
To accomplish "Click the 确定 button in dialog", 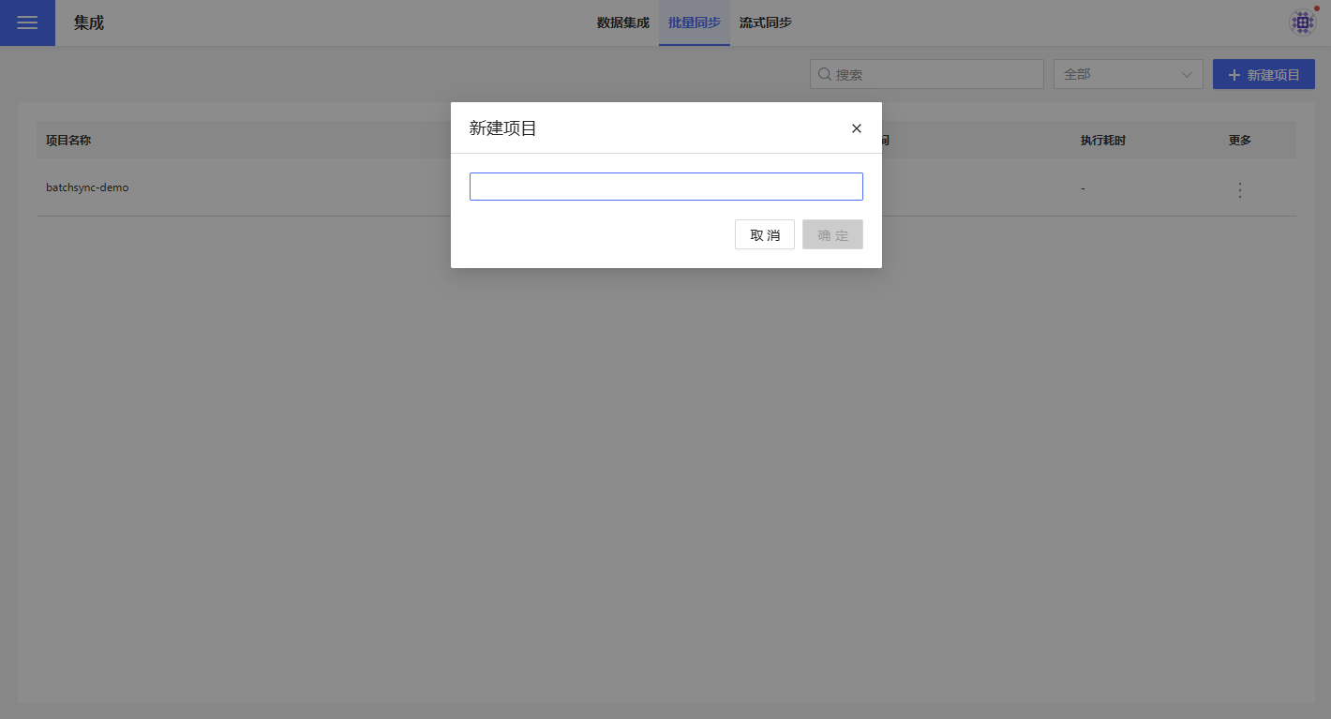I will (832, 234).
